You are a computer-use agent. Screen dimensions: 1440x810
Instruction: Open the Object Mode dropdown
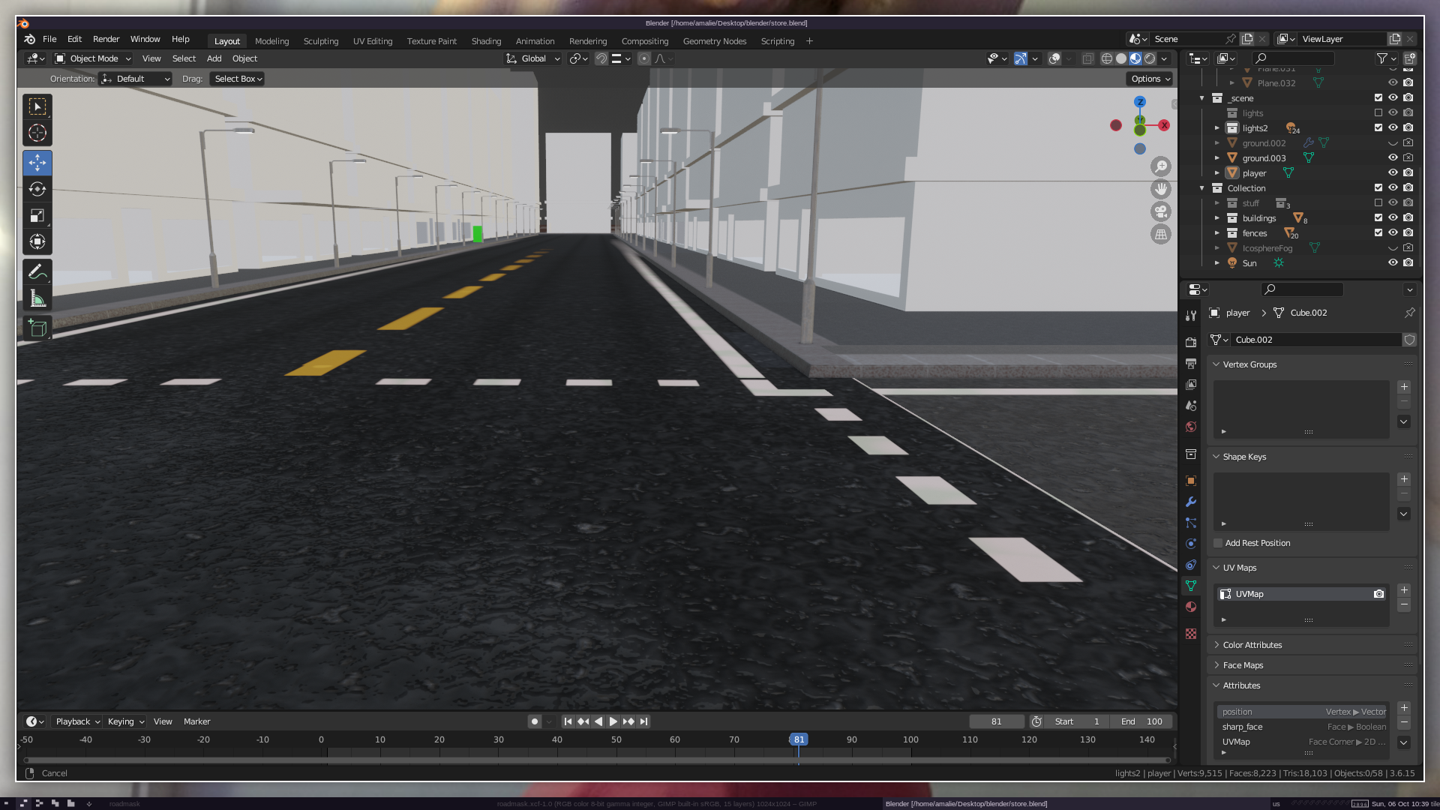[x=93, y=58]
